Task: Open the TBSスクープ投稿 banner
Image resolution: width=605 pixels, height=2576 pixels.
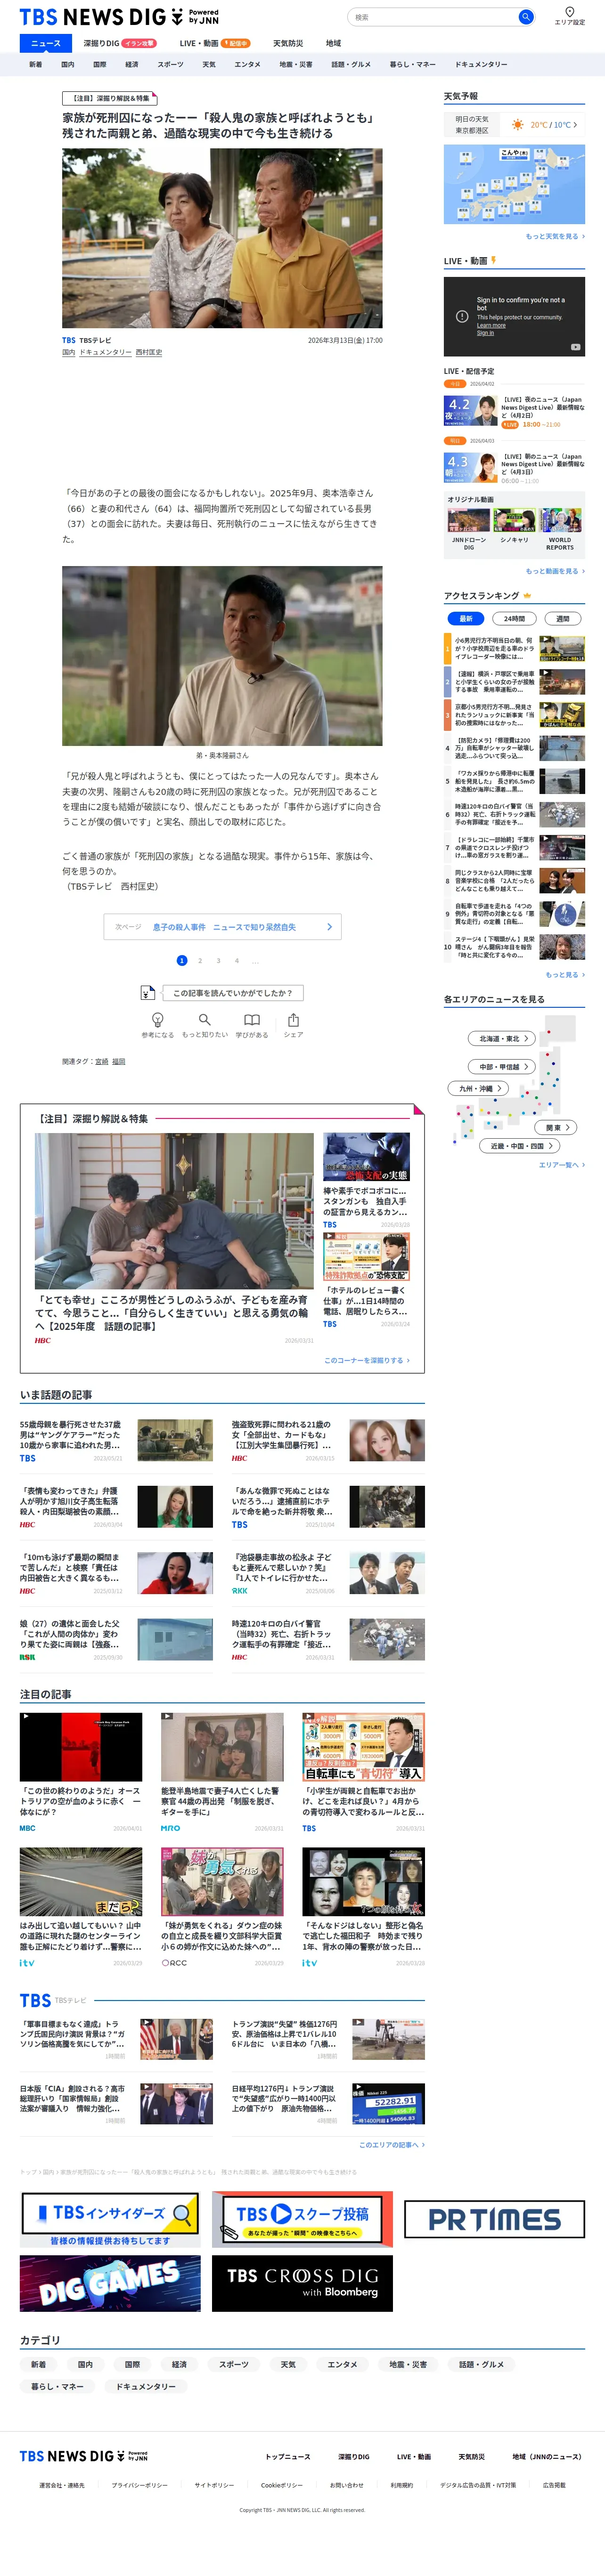Action: (302, 2219)
